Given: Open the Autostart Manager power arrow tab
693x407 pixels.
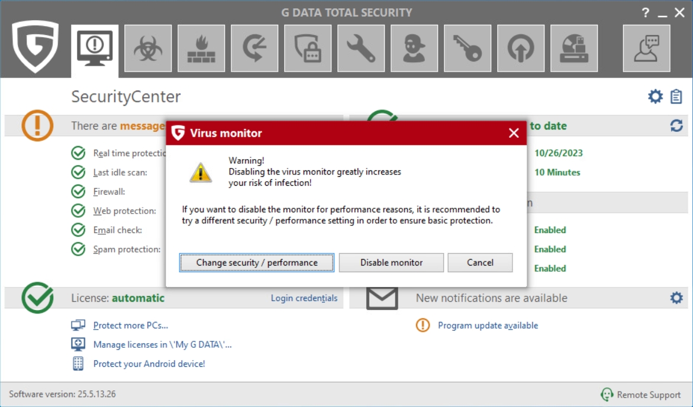Looking at the screenshot, I should [x=521, y=49].
